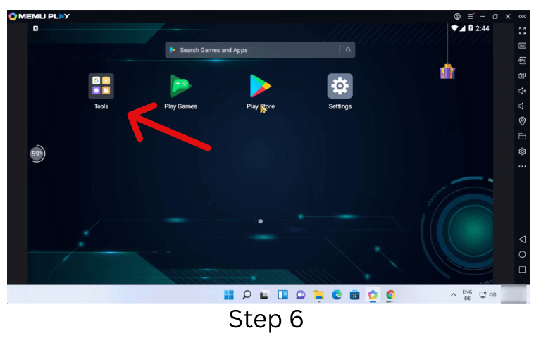Image resolution: width=541 pixels, height=338 pixels.
Task: Tap Android Back triangle button
Action: point(523,239)
